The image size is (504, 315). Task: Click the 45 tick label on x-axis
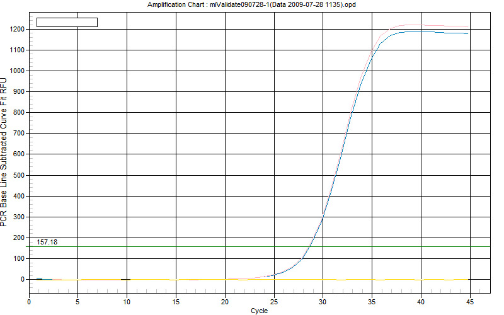(x=471, y=301)
